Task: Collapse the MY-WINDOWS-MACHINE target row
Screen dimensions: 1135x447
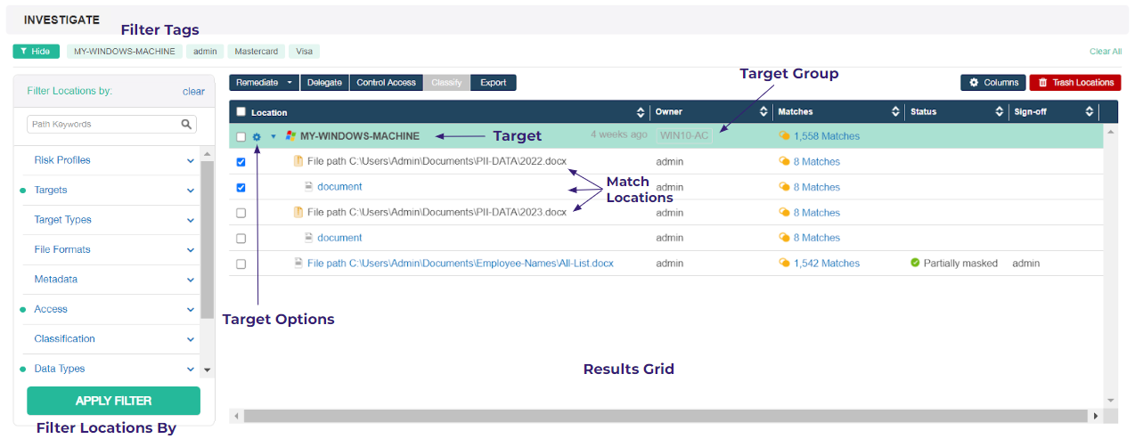Action: click(x=274, y=137)
